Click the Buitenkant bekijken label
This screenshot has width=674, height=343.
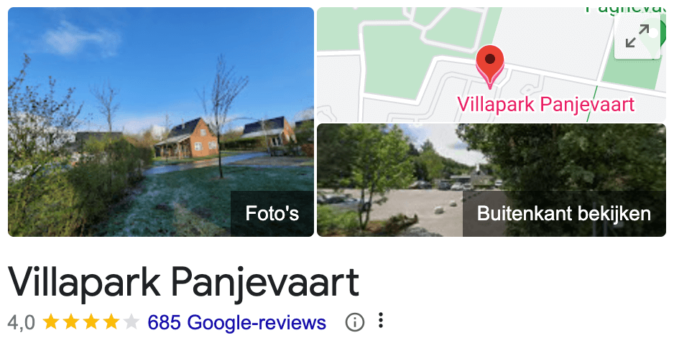[x=564, y=213]
